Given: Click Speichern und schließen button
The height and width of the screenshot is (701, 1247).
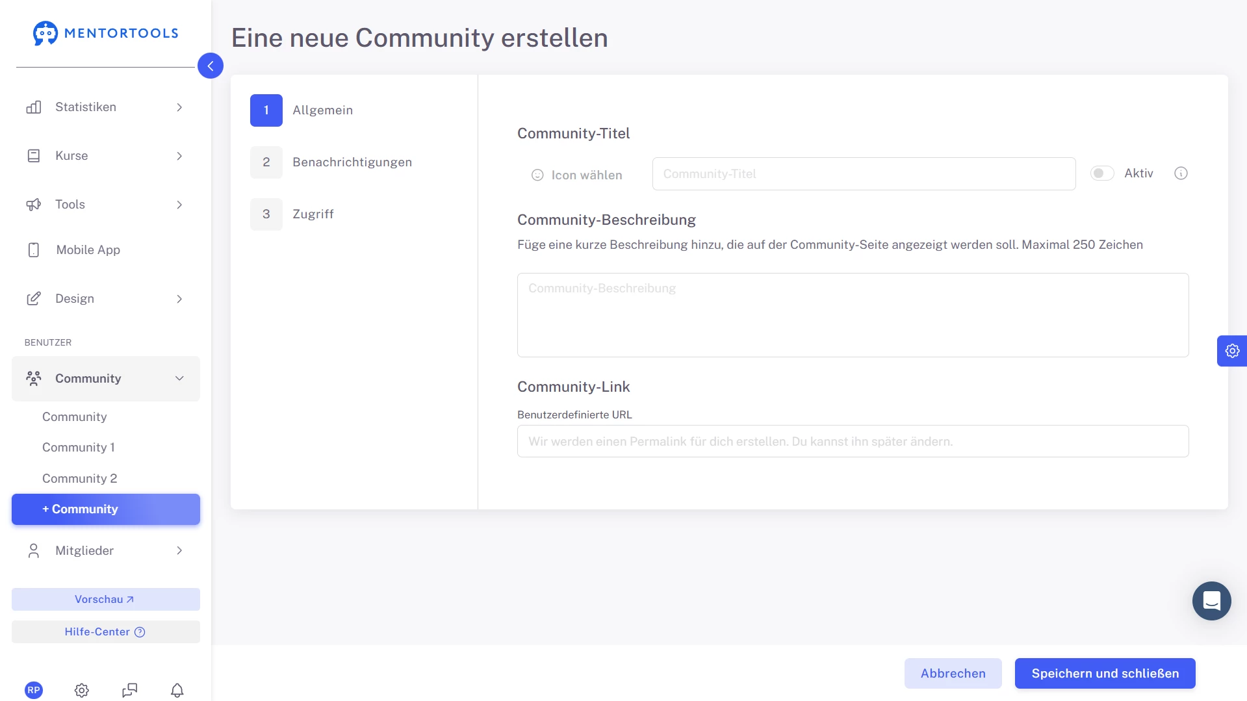Looking at the screenshot, I should point(1105,673).
